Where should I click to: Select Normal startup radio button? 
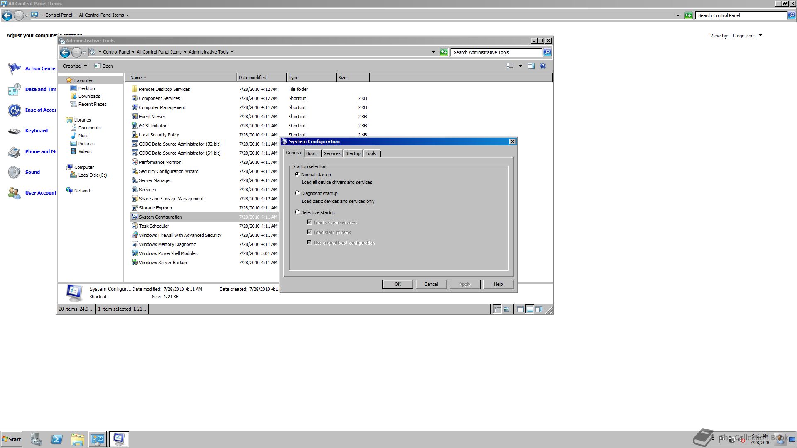pyautogui.click(x=297, y=175)
